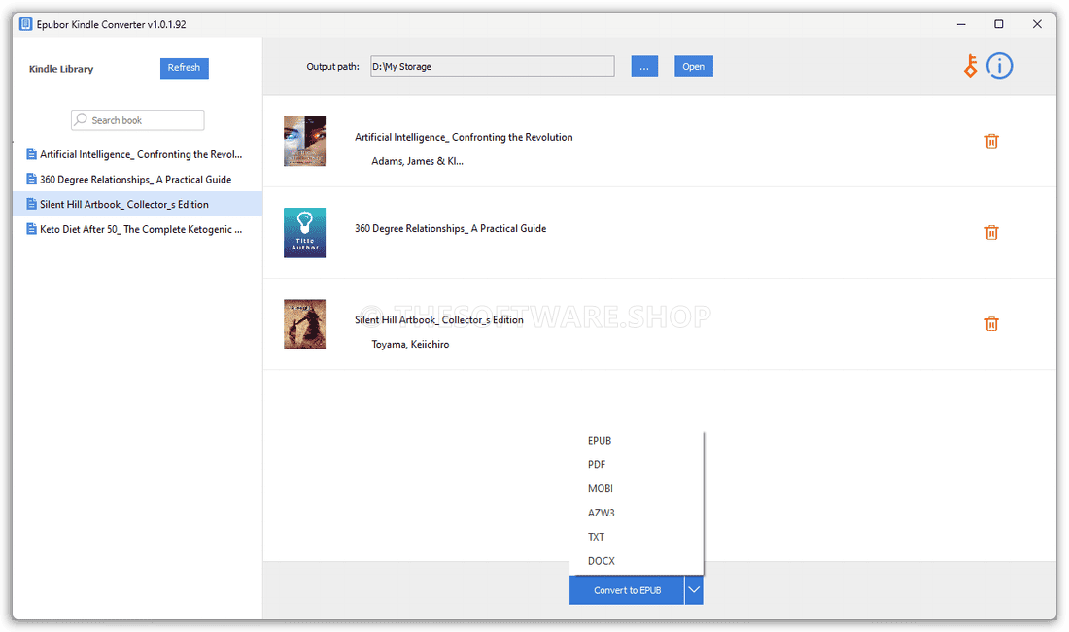Select Artificial Intelligence_ Confronting the Revol... in library
Screen dimensions: 1069x632
(137, 154)
